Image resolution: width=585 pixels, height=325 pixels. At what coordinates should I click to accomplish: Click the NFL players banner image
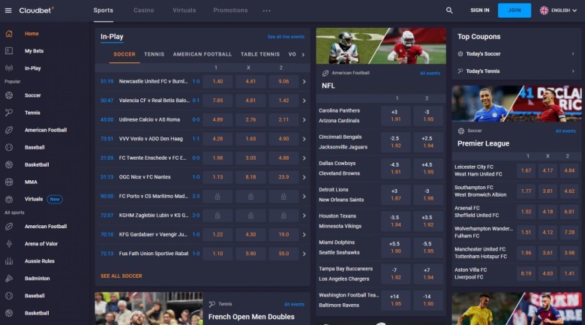tap(381, 46)
